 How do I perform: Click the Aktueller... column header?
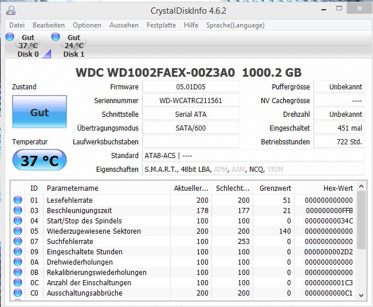191,188
